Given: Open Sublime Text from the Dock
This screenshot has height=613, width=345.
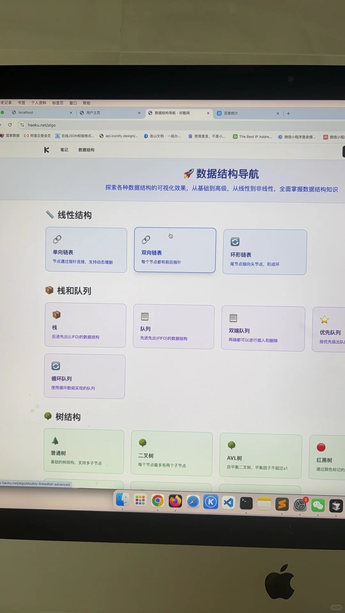Looking at the screenshot, I should 282,504.
